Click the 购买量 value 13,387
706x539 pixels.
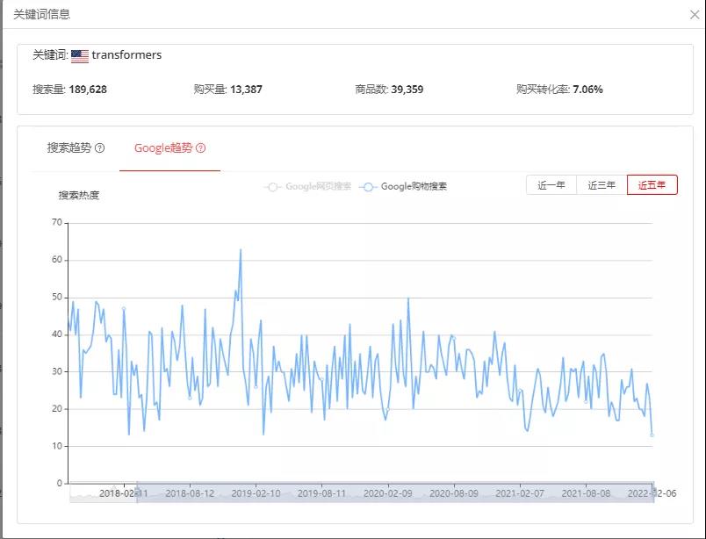[246, 90]
